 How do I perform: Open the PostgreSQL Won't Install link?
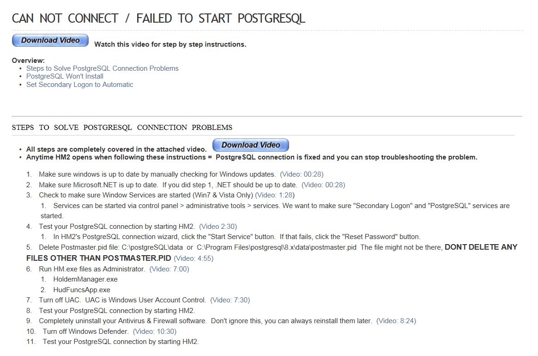pyautogui.click(x=65, y=76)
